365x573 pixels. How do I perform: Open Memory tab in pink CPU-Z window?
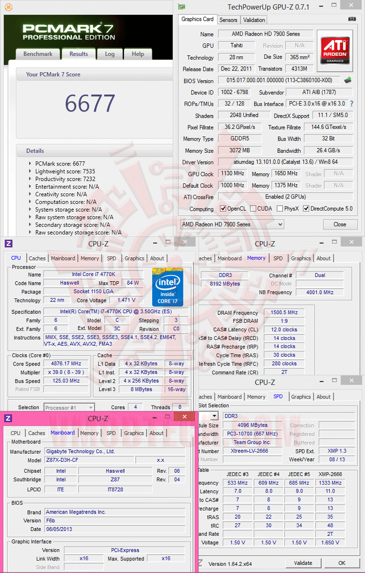pos(89,433)
